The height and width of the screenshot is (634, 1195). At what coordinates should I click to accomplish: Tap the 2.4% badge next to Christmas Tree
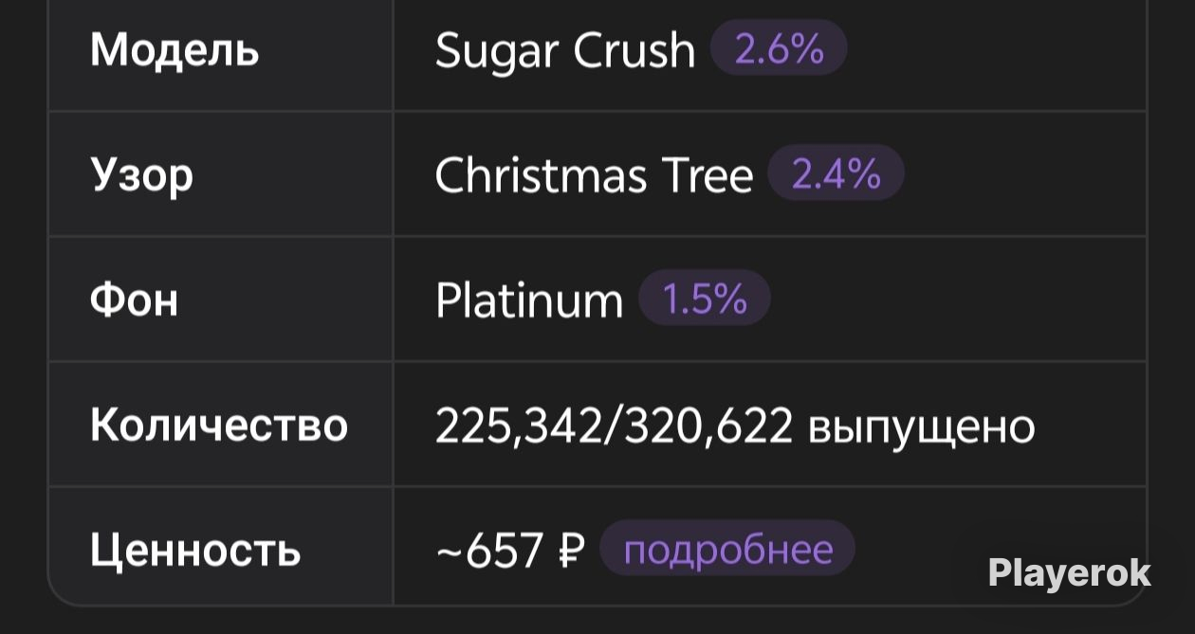(x=836, y=174)
